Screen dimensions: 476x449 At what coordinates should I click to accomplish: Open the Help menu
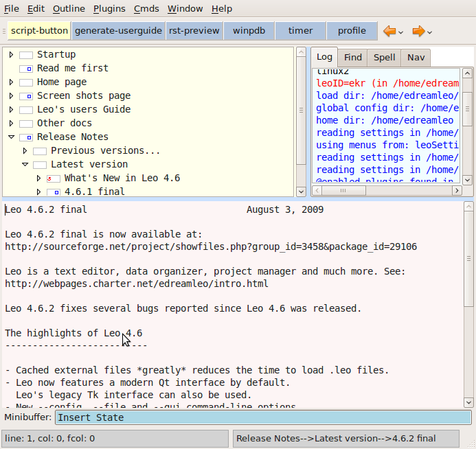[222, 9]
